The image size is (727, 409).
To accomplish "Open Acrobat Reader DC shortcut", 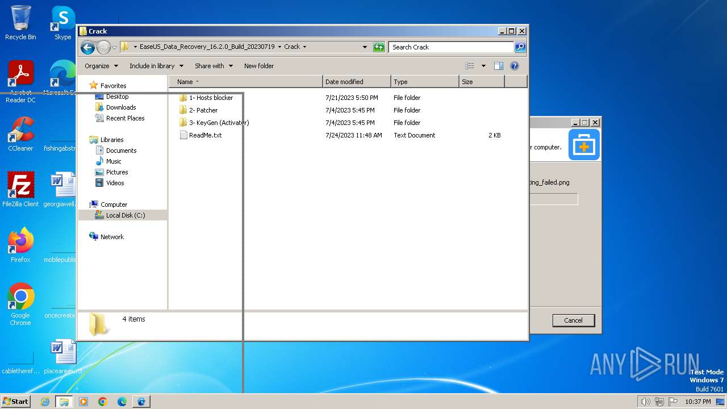I will click(x=20, y=82).
